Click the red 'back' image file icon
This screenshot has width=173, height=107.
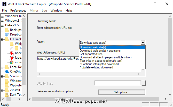click(12, 53)
